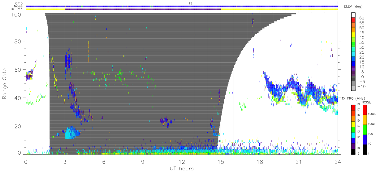The width and height of the screenshot is (380, 175).
Task: Click the 60 tick on Range Gate axis
Action: pyautogui.click(x=18, y=70)
